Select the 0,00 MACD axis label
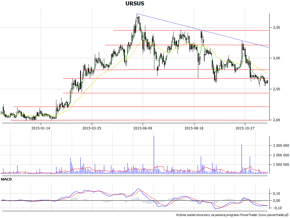The height and width of the screenshot is (218, 290). coord(276,201)
